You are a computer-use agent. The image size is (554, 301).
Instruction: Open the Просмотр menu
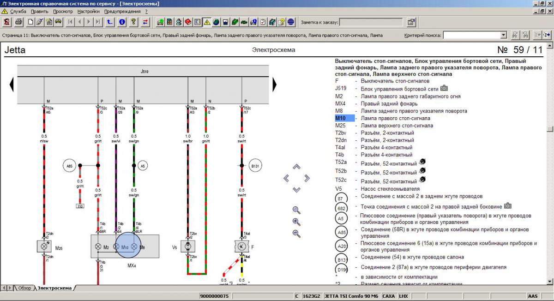(63, 11)
